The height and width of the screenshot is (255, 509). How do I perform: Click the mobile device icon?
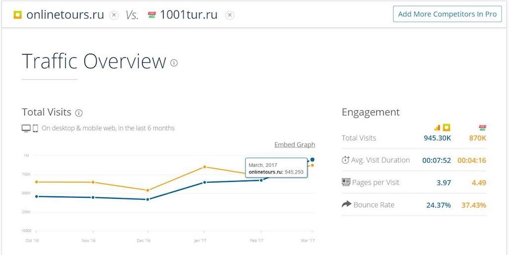tap(35, 128)
